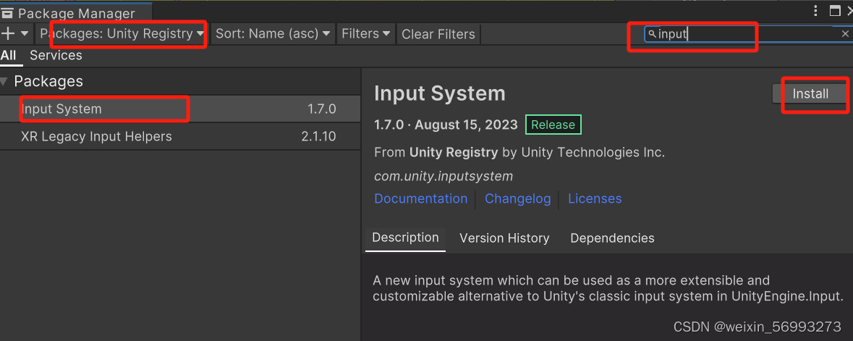Screen dimensions: 853x341
Task: Click the green Release tag
Action: [553, 125]
